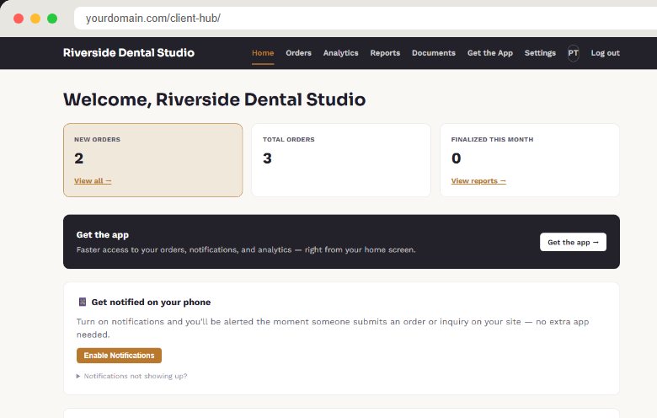
Task: Open Settings from the navigation bar
Action: [540, 53]
